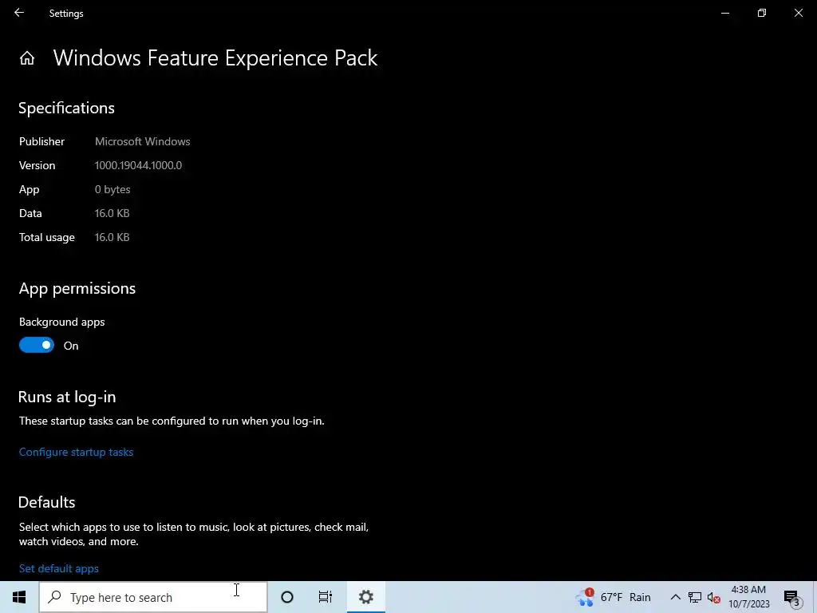817x613 pixels.
Task: Open the weather widget showing 67°F Rain
Action: pos(614,597)
